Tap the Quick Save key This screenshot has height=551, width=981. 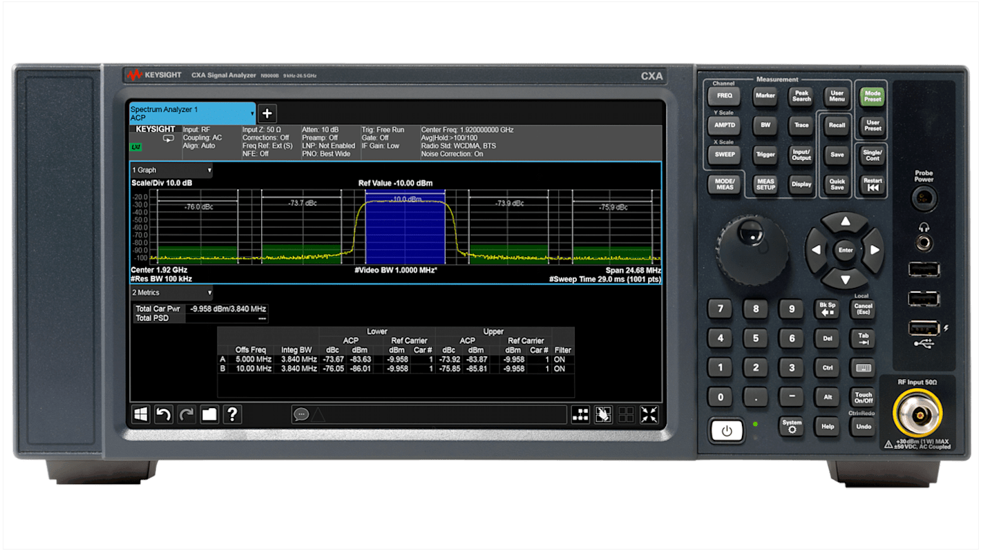coord(837,184)
